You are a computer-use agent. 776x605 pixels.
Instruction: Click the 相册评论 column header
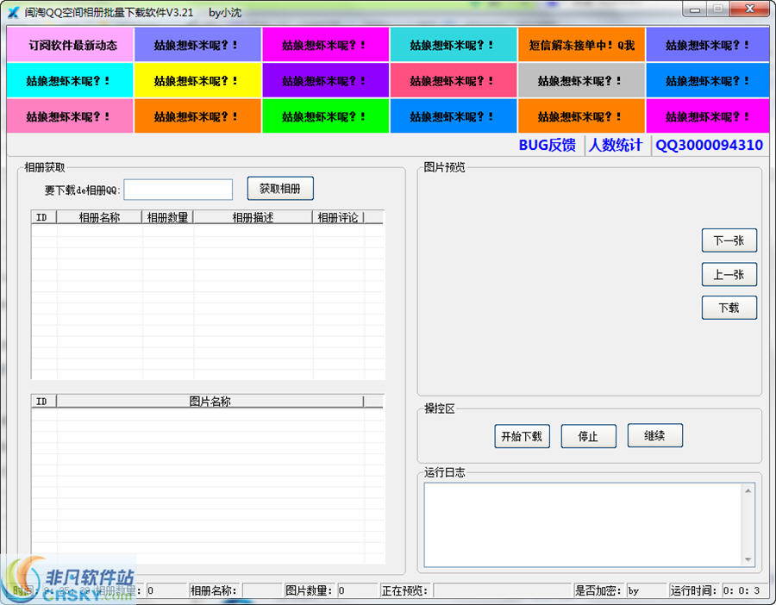click(x=338, y=217)
